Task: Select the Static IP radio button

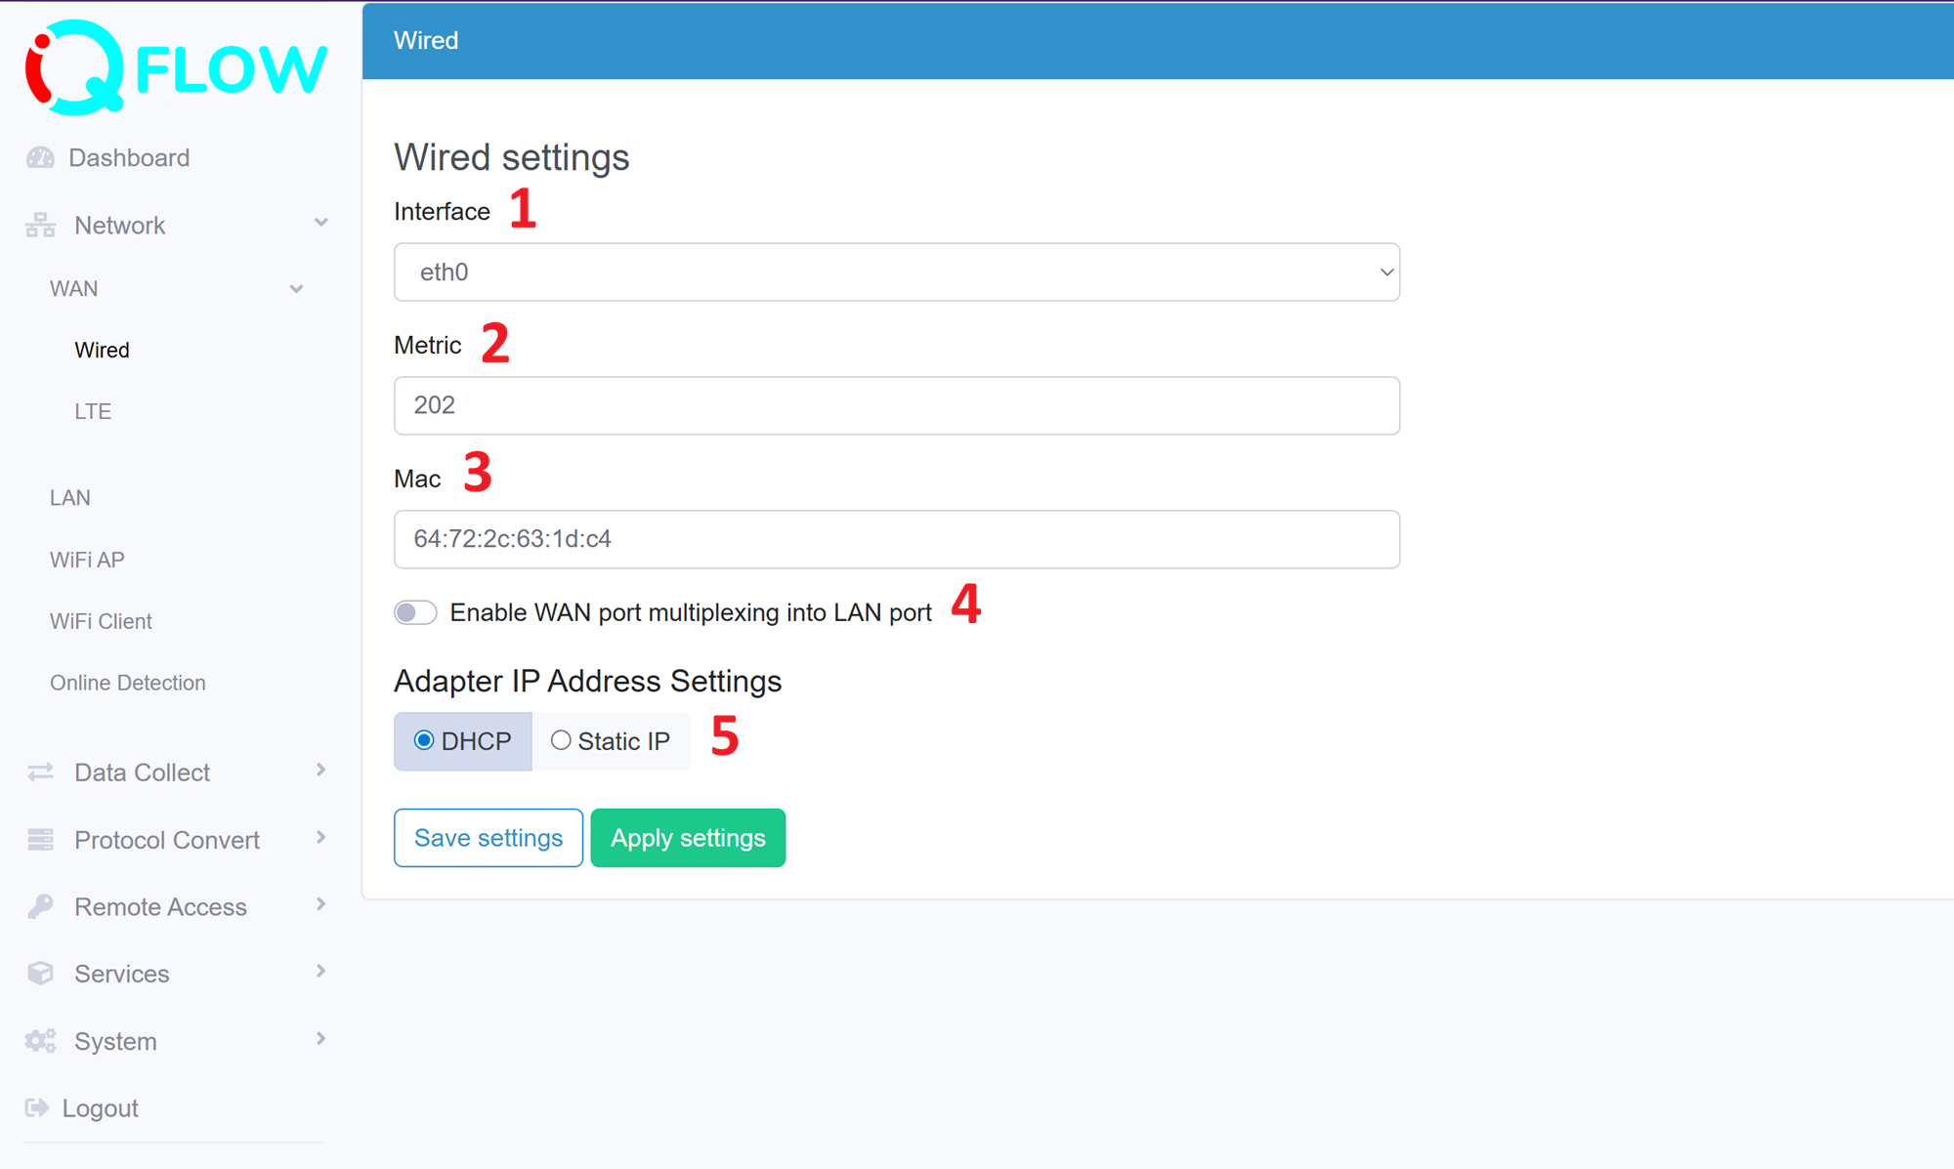Action: tap(561, 740)
